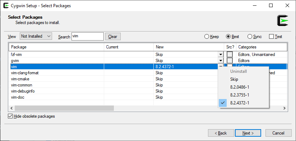Click the scrollbar left arrow

[x=11, y=108]
